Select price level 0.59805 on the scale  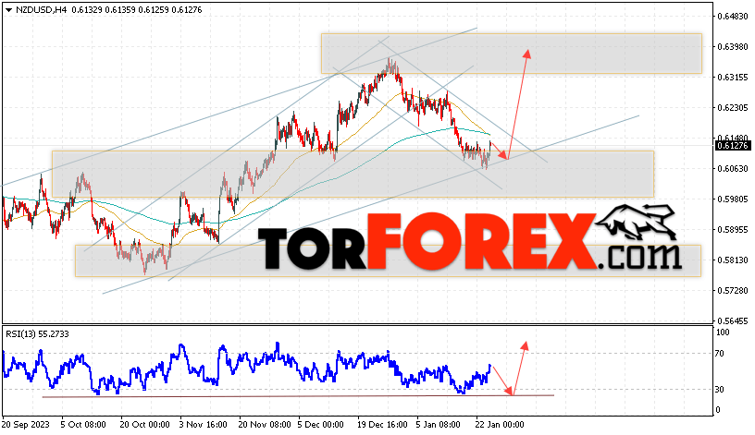click(x=733, y=199)
